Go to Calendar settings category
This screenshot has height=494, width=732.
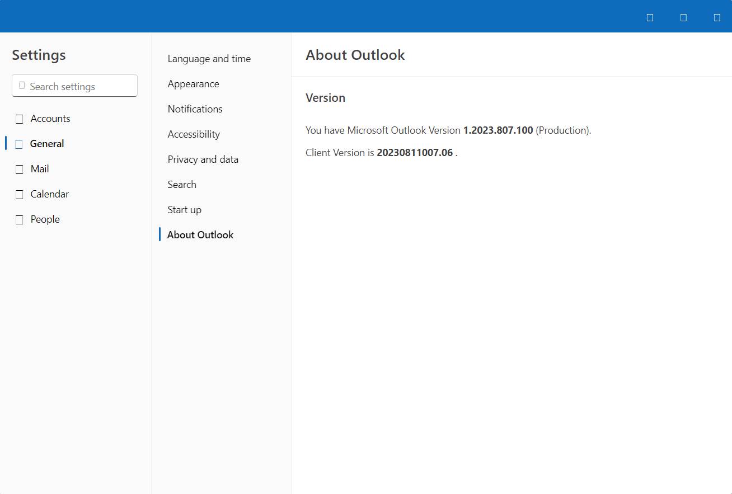pyautogui.click(x=74, y=194)
